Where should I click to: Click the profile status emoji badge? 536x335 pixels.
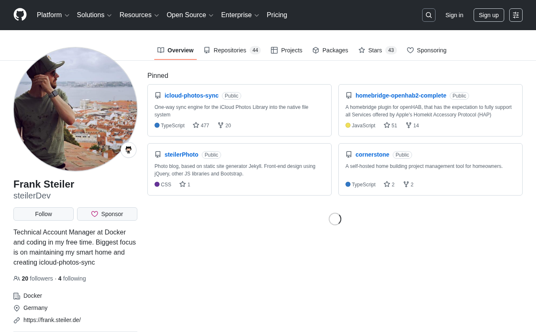[x=129, y=150]
